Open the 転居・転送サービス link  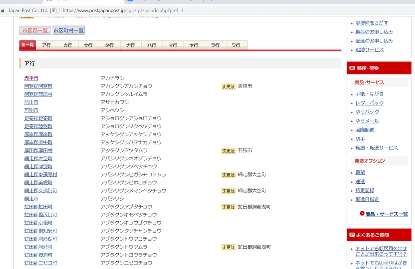coord(376,148)
